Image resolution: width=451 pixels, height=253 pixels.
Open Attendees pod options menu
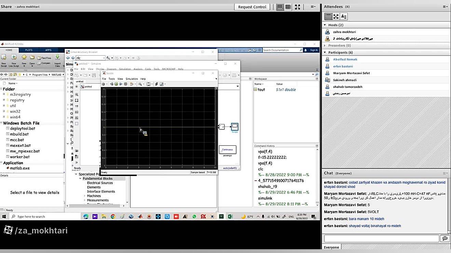pyautogui.click(x=445, y=7)
